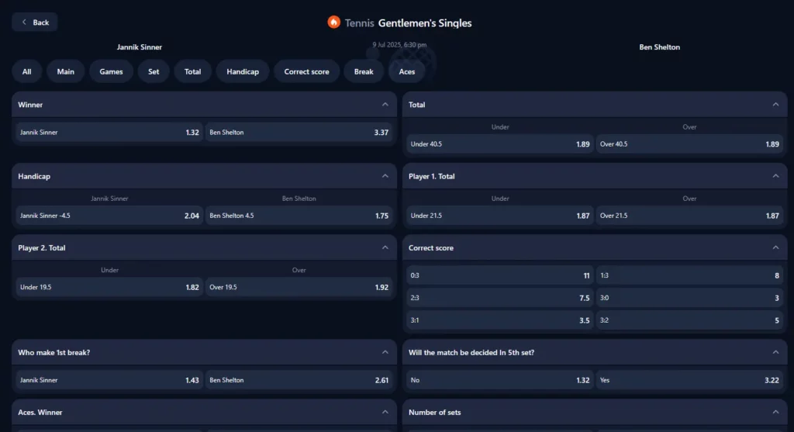Collapse the Handicap section chevron
Viewport: 794px width, 432px height.
(385, 176)
